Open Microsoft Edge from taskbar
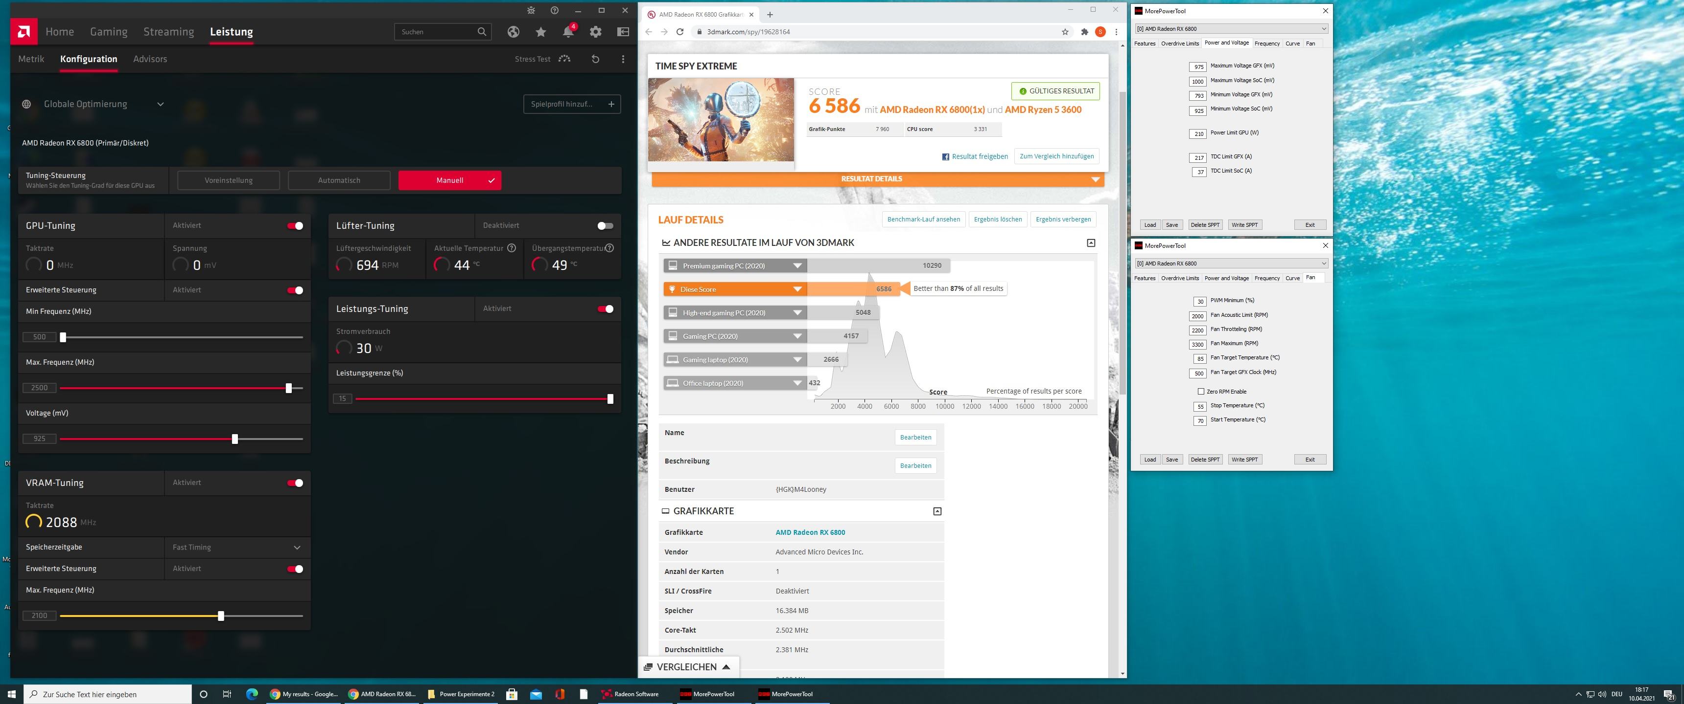This screenshot has height=704, width=1684. coord(252,694)
